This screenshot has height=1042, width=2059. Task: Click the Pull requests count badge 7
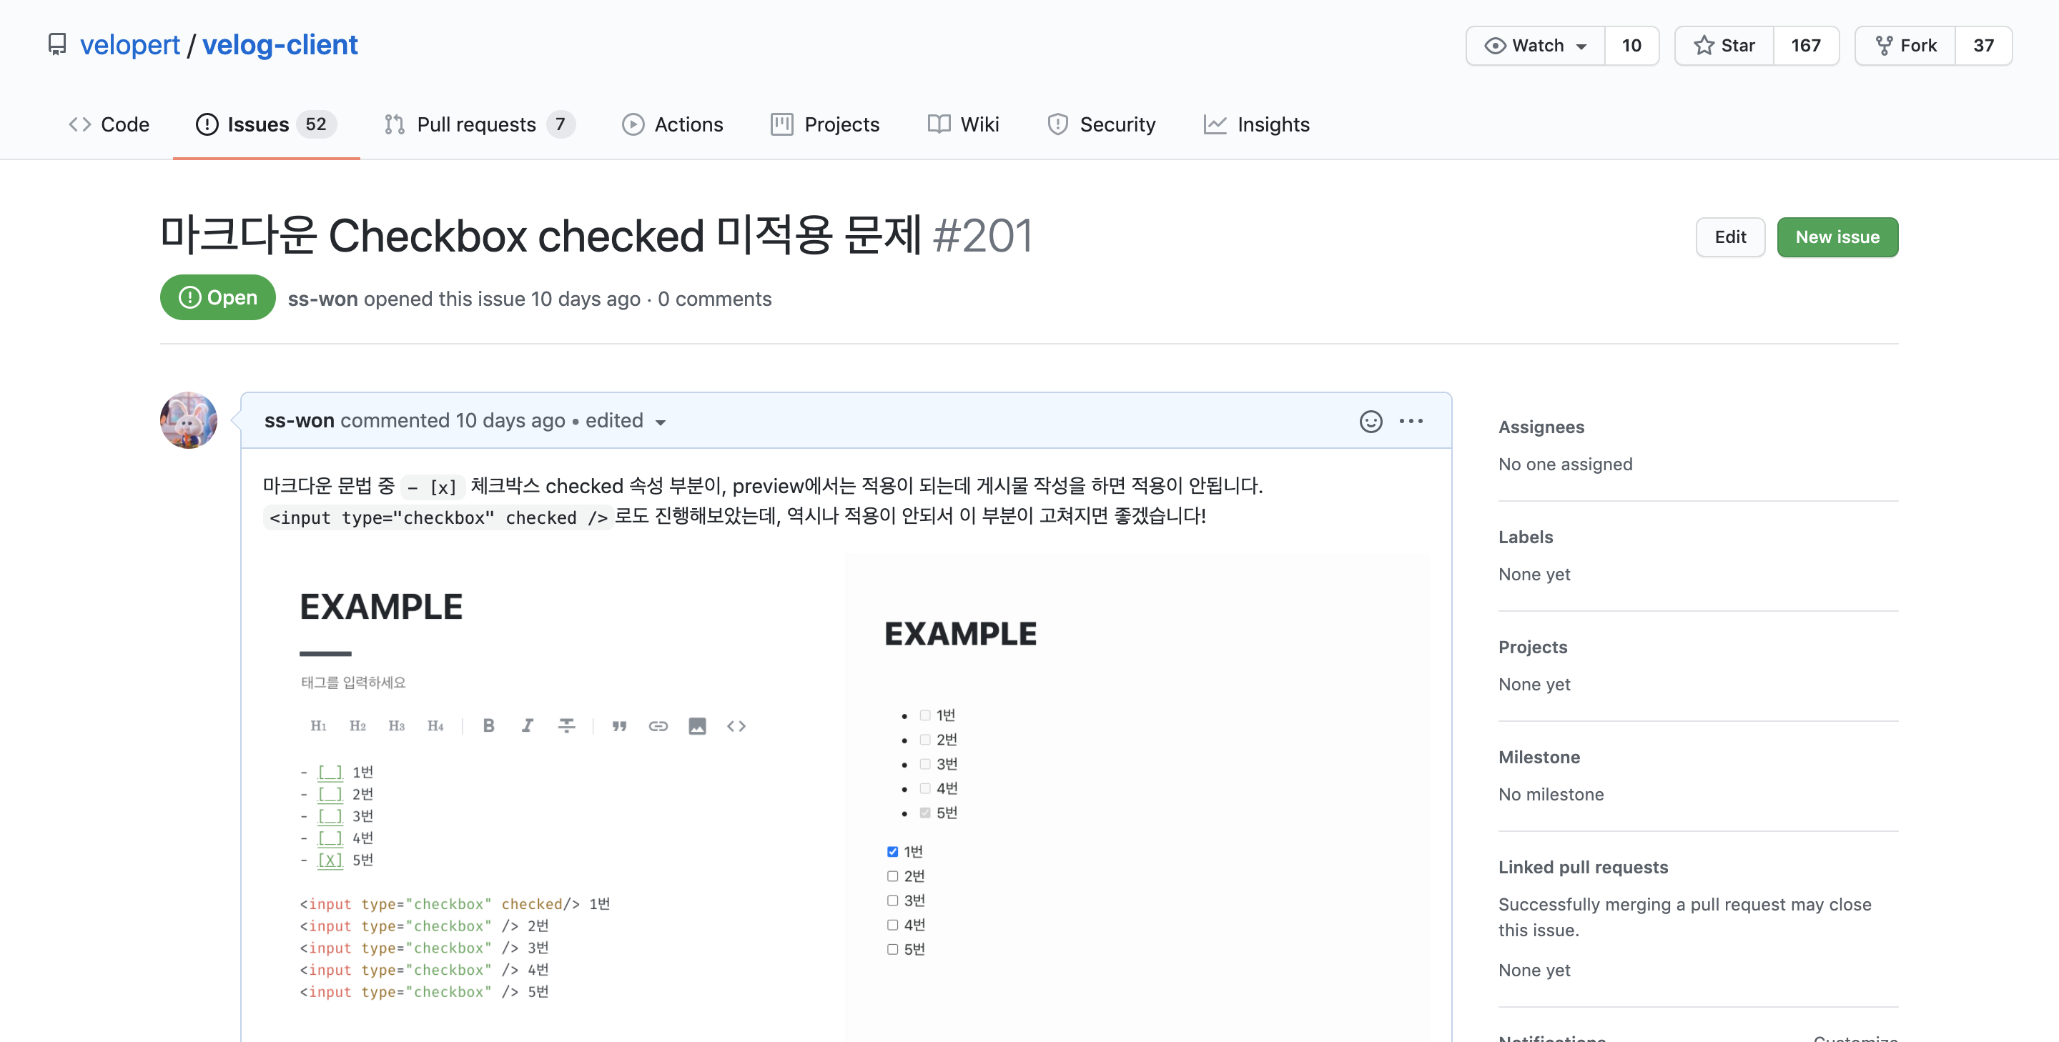(561, 124)
